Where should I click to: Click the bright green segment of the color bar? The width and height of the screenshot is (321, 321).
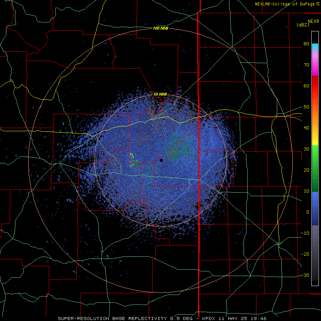click(x=315, y=153)
